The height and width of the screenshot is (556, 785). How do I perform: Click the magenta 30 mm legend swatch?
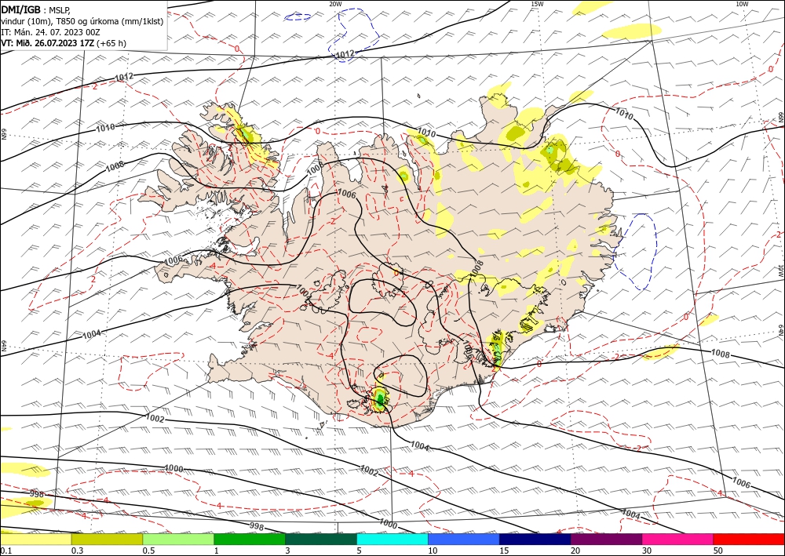678,539
